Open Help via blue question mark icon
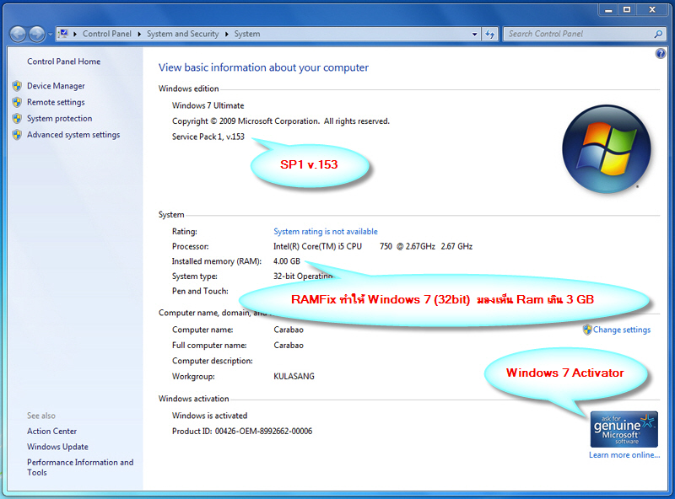The height and width of the screenshot is (499, 675). click(x=661, y=53)
